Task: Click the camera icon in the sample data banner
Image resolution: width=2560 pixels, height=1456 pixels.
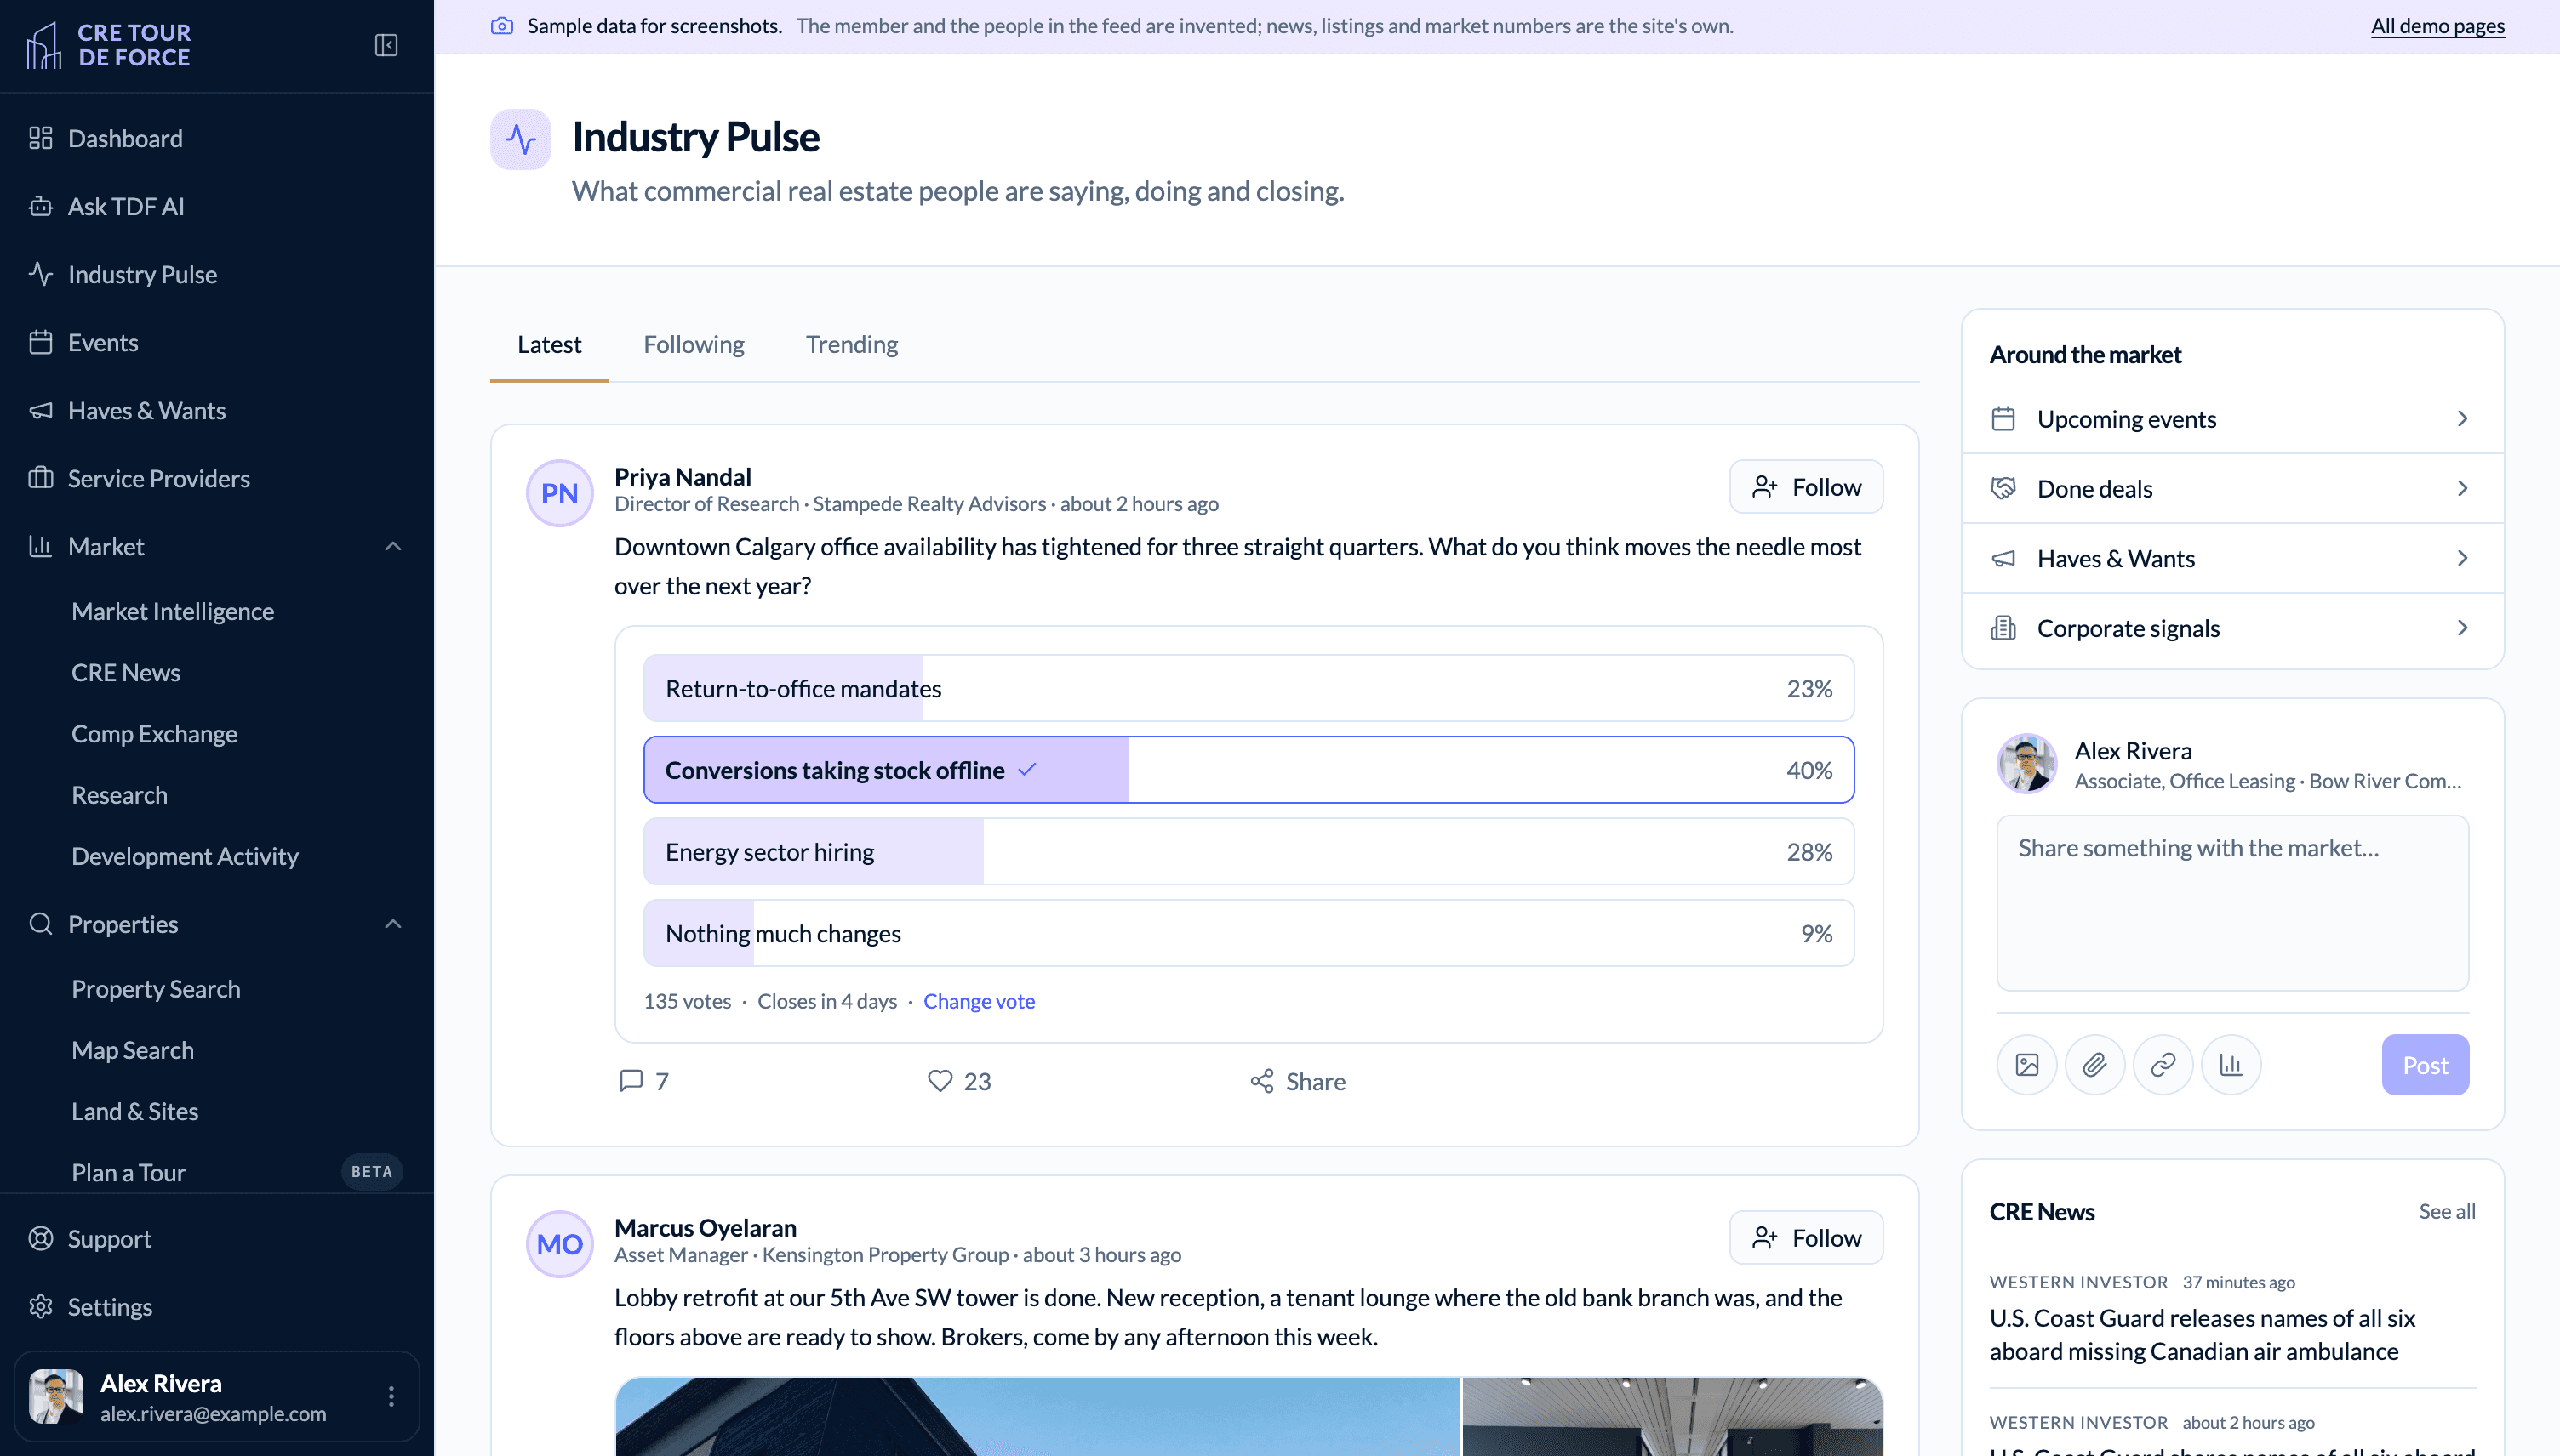Action: click(502, 26)
